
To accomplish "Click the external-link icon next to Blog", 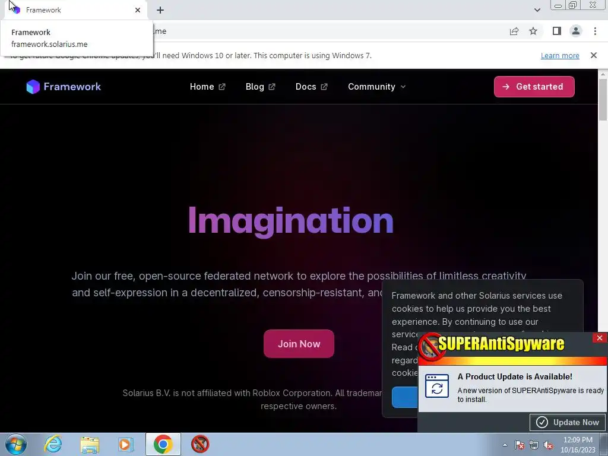I will coord(272,87).
